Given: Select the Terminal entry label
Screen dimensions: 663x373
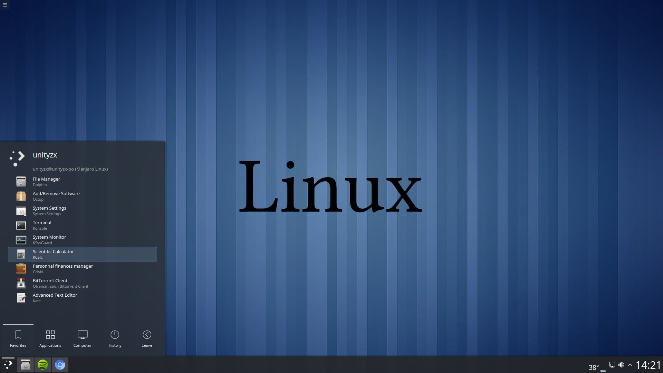Looking at the screenshot, I should (42, 222).
